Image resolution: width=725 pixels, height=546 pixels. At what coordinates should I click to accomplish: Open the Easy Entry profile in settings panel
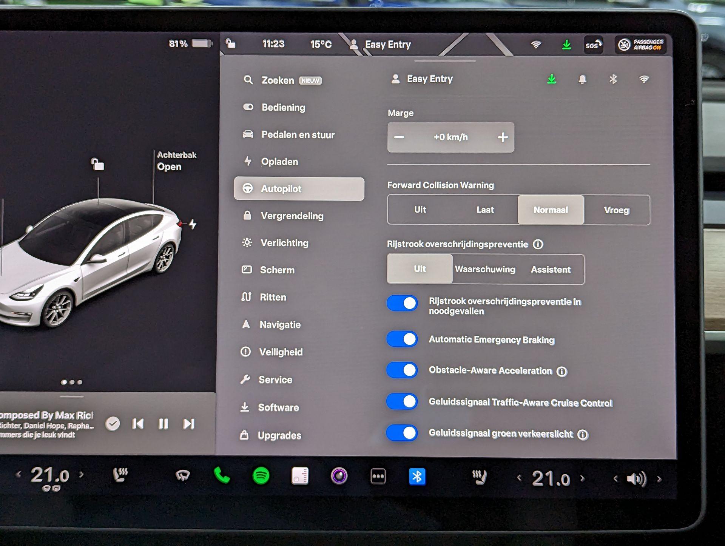(x=422, y=79)
